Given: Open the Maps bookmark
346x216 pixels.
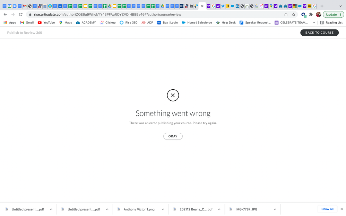Looking at the screenshot, I should [65, 22].
